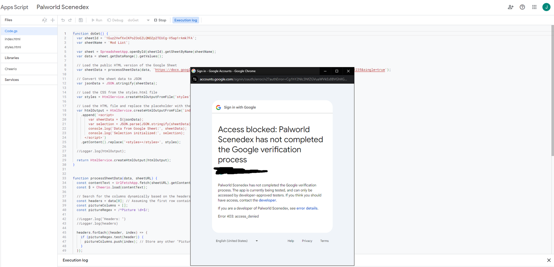Share project with add-person icon
This screenshot has height=267, width=554.
511,7
